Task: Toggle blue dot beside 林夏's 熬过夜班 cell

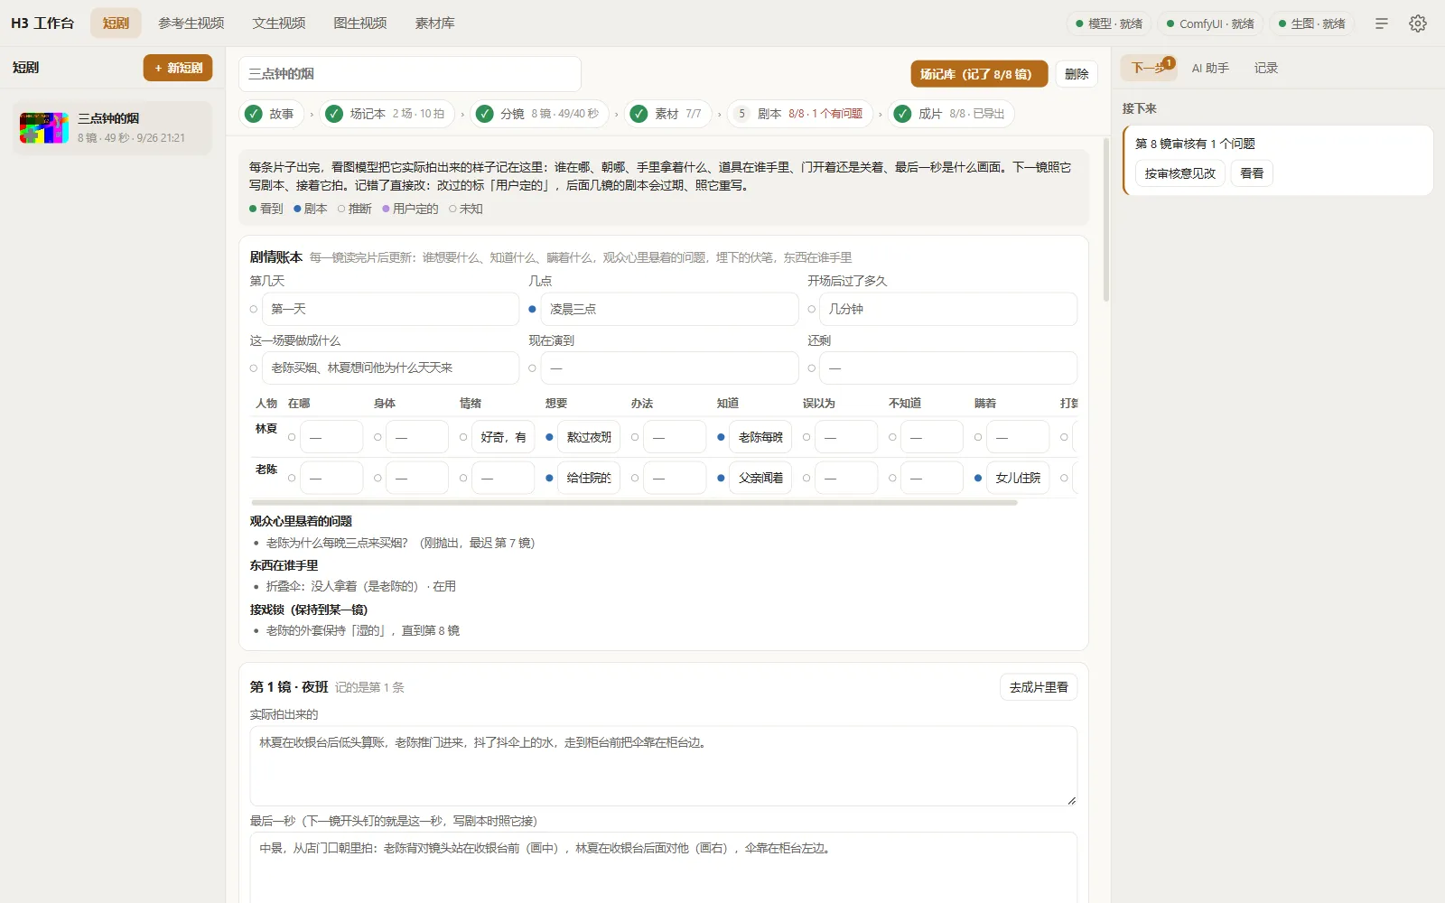Action: [x=549, y=437]
